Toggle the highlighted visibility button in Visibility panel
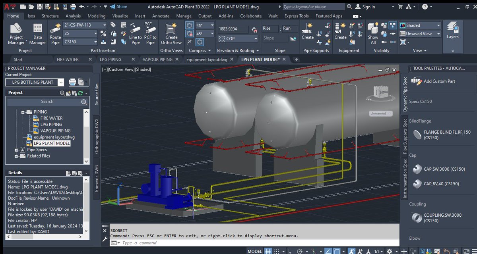 pyautogui.click(x=392, y=25)
